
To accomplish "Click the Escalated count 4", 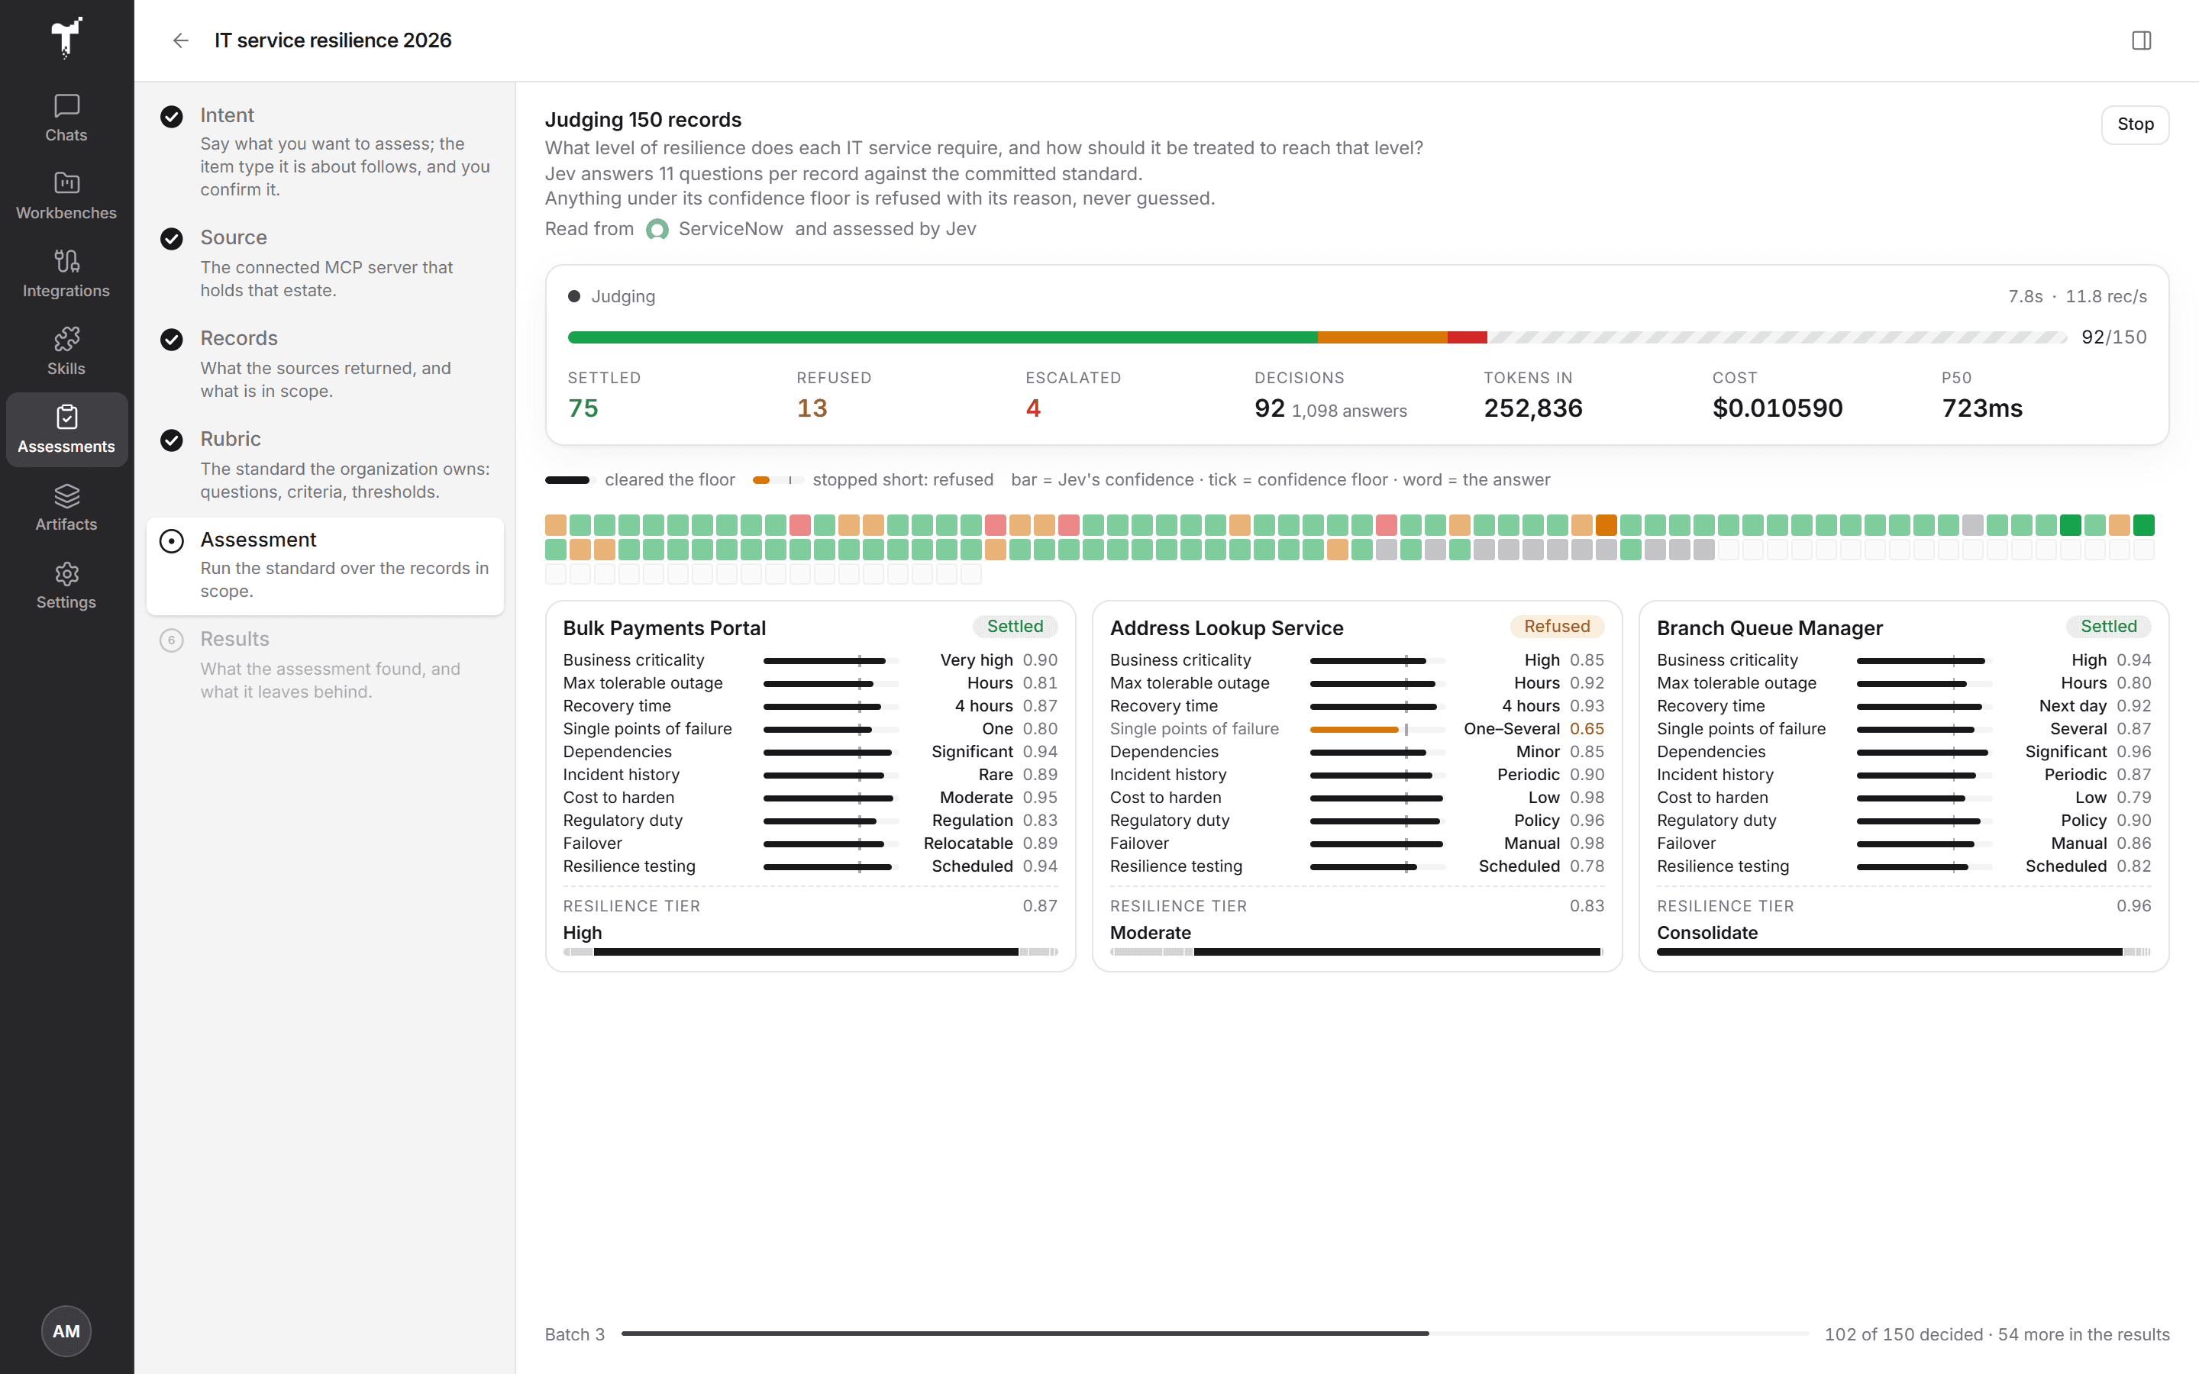I will (x=1033, y=408).
